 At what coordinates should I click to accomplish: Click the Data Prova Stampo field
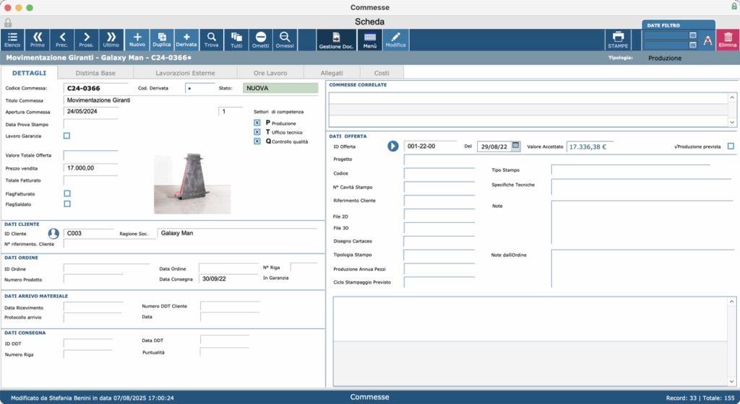(x=90, y=124)
